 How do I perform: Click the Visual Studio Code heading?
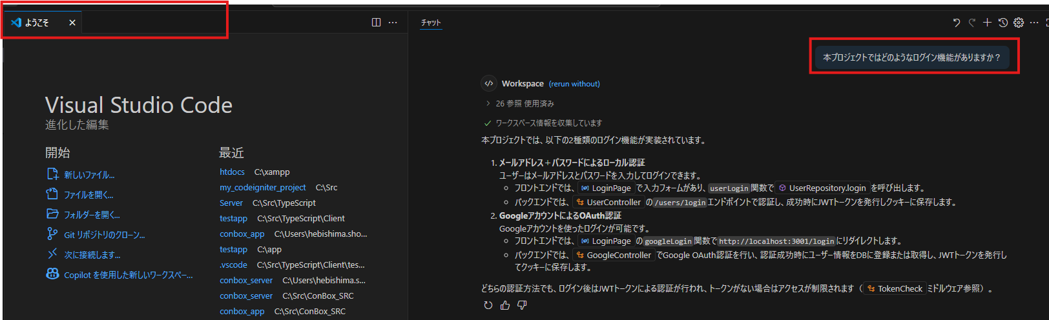click(x=139, y=105)
